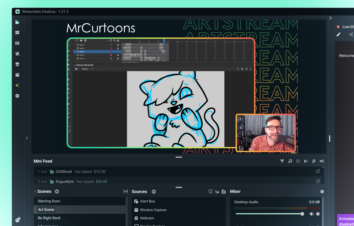Filter the Mini Feed events
The height and width of the screenshot is (226, 354).
282,161
